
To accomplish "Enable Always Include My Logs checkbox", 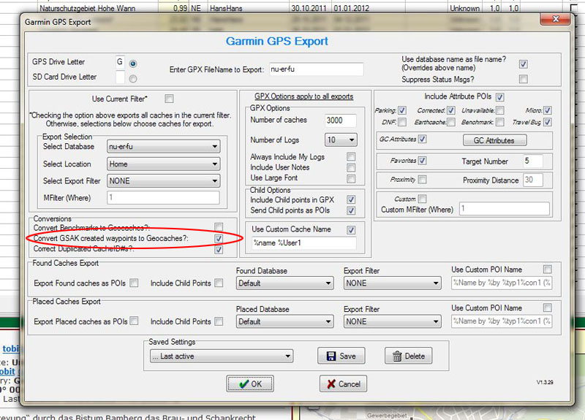I will tap(351, 156).
